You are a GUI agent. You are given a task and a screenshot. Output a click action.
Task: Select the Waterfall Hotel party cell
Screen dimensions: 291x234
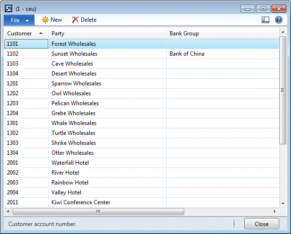click(70, 163)
